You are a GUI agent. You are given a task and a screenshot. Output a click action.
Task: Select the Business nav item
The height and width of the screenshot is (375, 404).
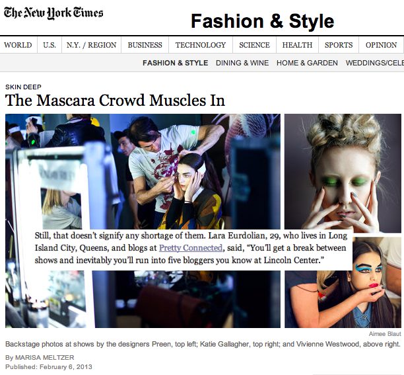click(145, 46)
